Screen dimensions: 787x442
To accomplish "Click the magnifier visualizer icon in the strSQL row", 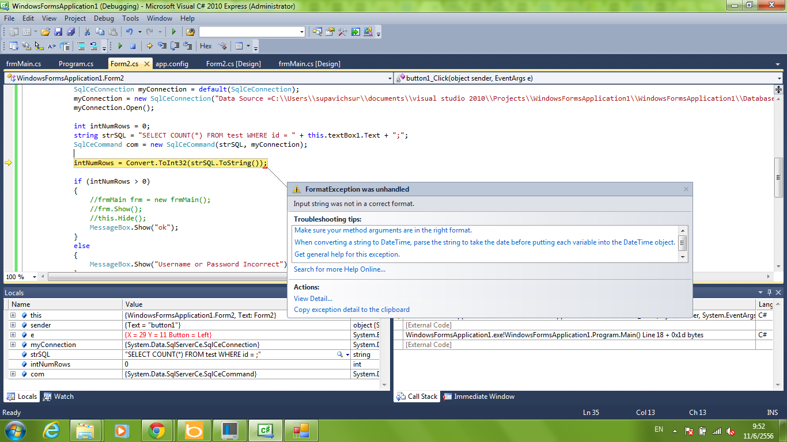I will (x=340, y=355).
